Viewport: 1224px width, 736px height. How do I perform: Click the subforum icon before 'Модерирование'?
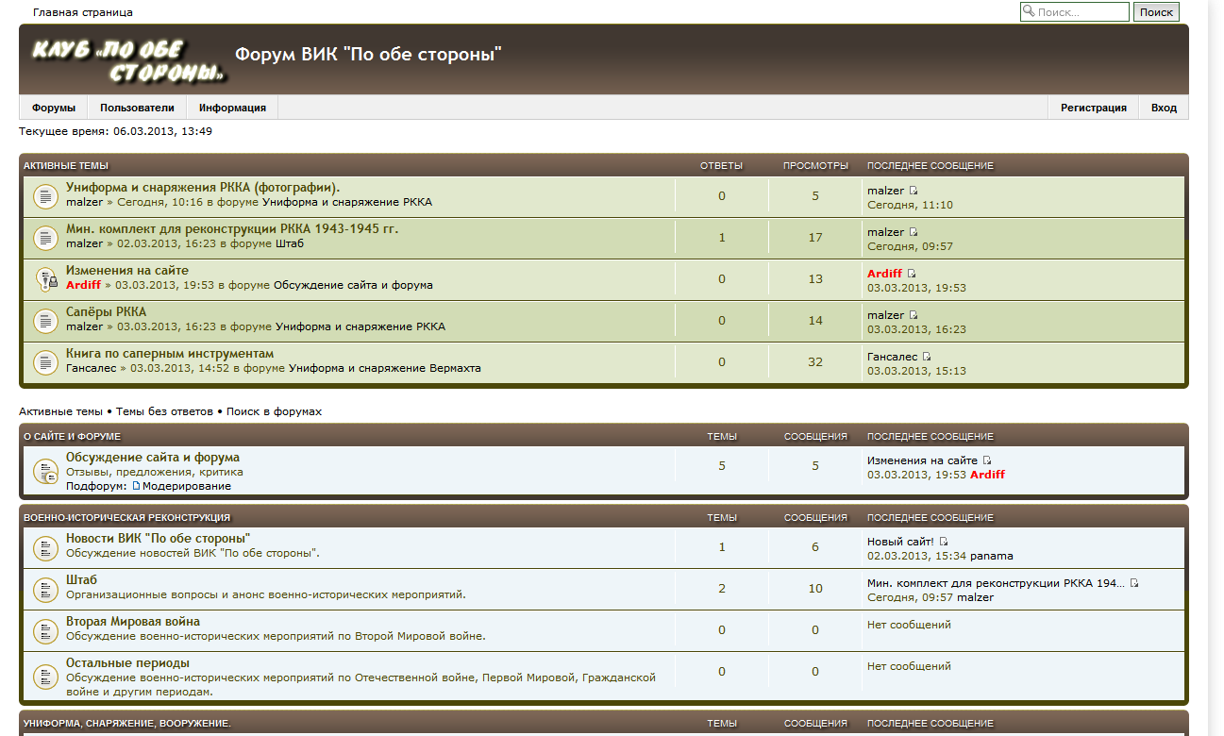136,486
